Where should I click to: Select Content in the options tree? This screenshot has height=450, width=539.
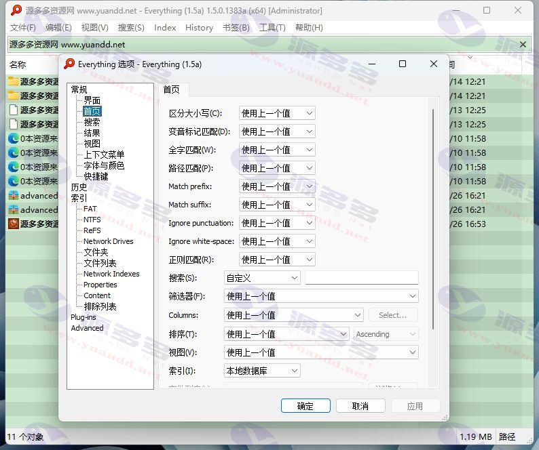pos(97,295)
